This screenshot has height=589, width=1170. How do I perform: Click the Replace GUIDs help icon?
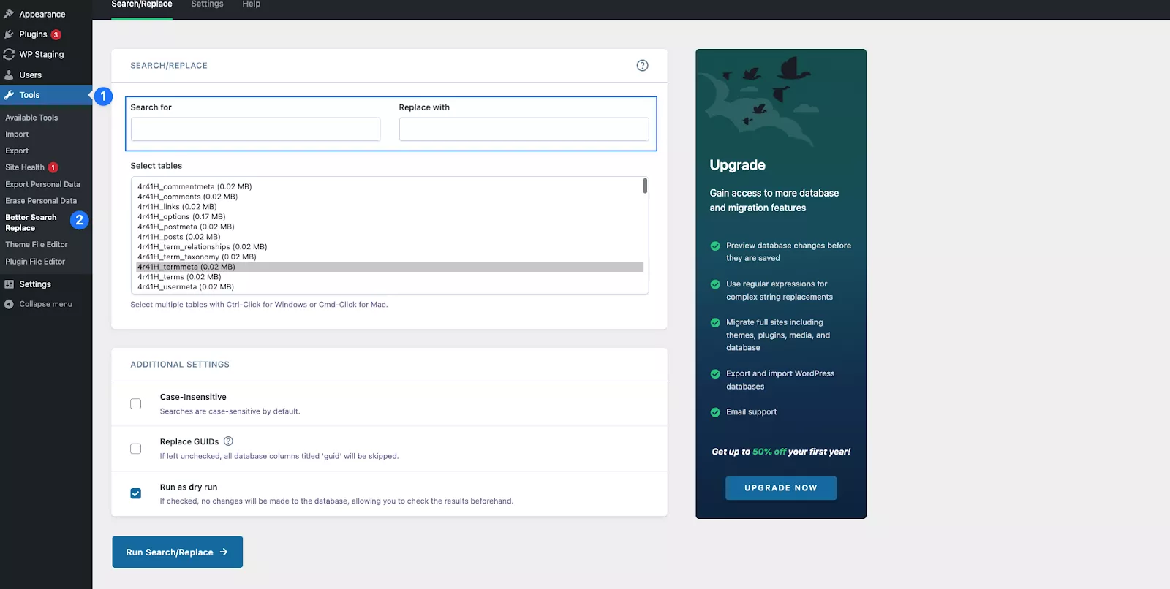tap(228, 441)
